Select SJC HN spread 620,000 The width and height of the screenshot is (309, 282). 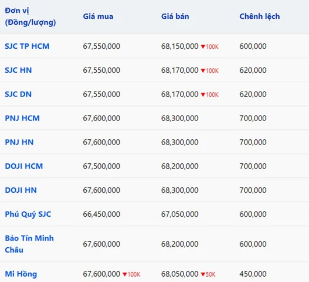pyautogui.click(x=253, y=70)
